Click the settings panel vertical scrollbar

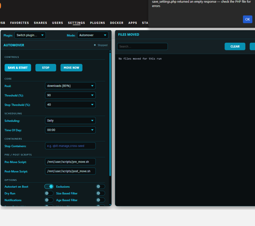click(x=110, y=114)
